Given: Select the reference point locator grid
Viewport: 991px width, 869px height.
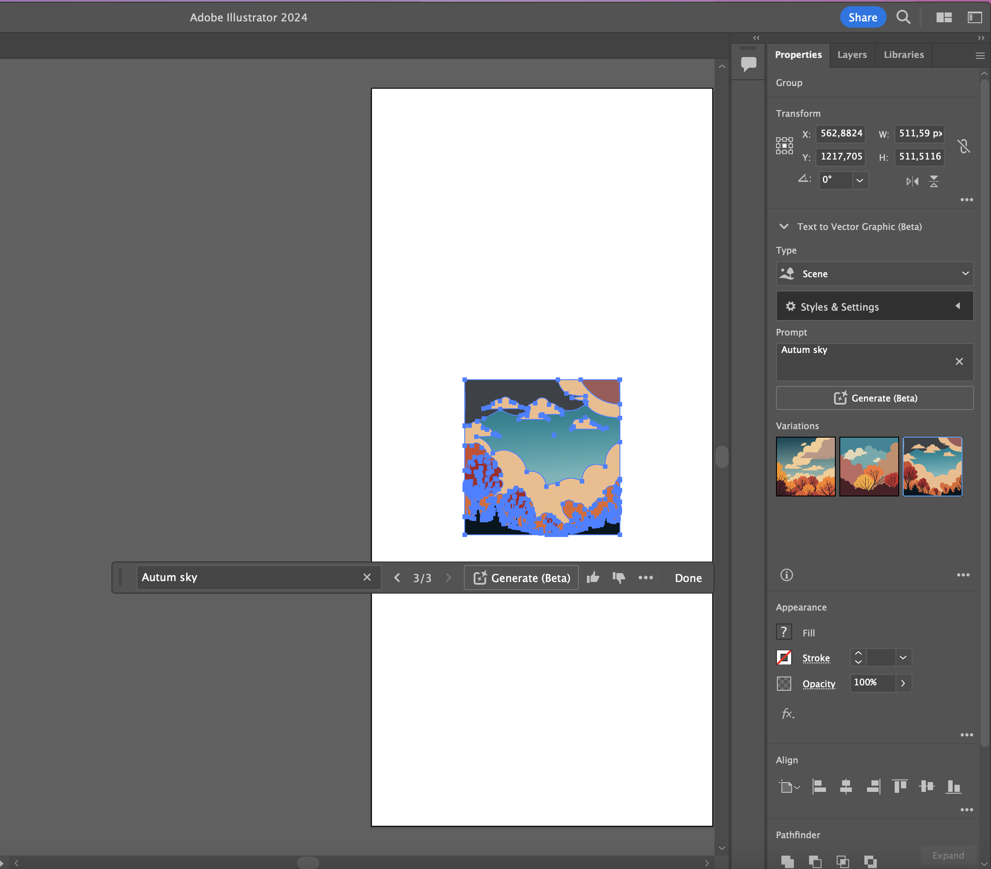Looking at the screenshot, I should (x=784, y=146).
